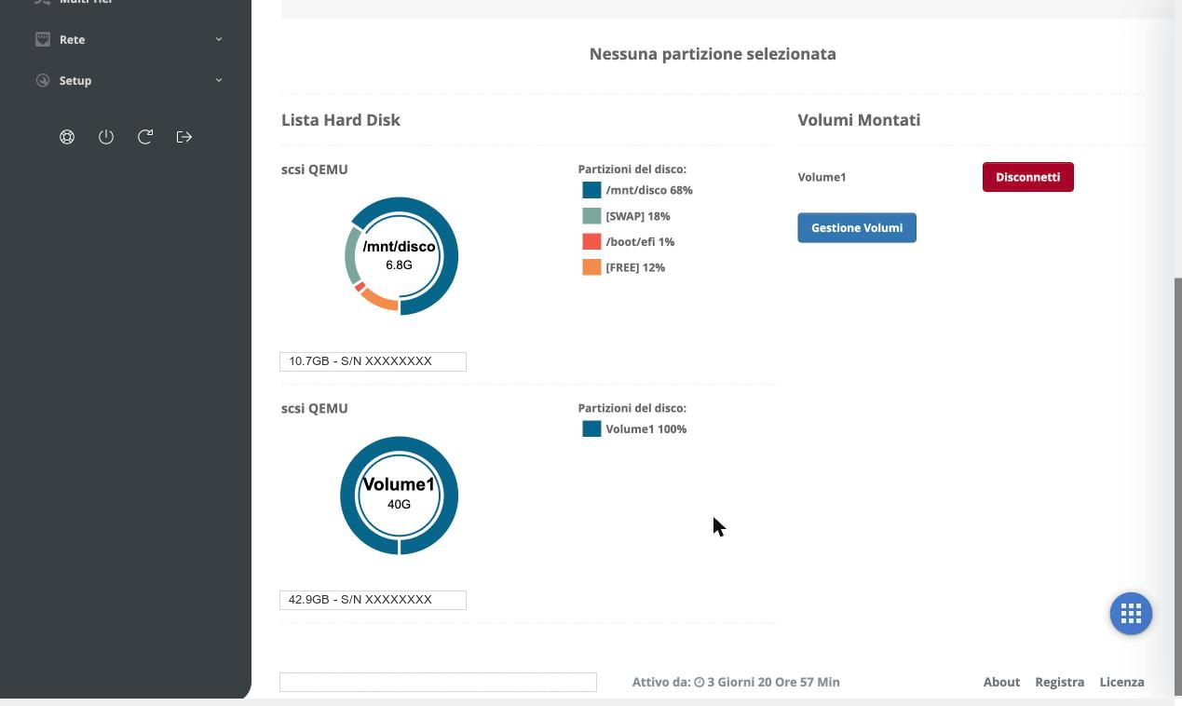
Task: Click the Setup gauge icon
Action: (x=43, y=80)
